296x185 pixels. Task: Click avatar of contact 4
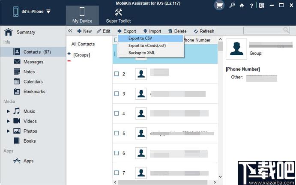point(141,113)
